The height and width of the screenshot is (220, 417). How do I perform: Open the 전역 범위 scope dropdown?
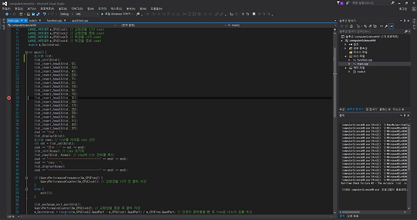point(173,25)
